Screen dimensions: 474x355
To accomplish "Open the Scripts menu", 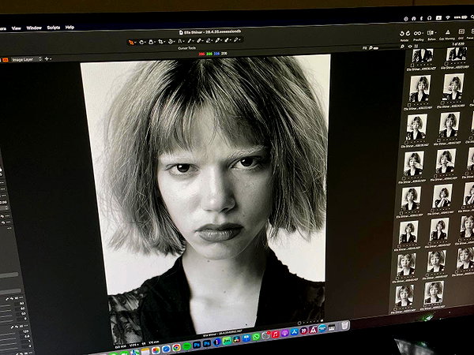I will [54, 28].
